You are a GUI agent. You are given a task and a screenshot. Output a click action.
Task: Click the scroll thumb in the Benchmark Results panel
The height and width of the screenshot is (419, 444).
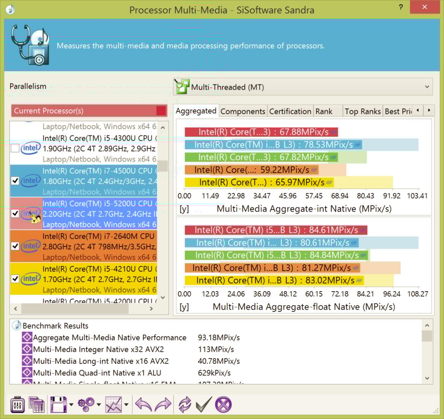pos(427,336)
